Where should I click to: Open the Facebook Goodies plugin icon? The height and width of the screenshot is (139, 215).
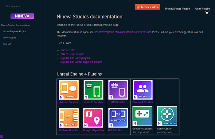[143, 90]
